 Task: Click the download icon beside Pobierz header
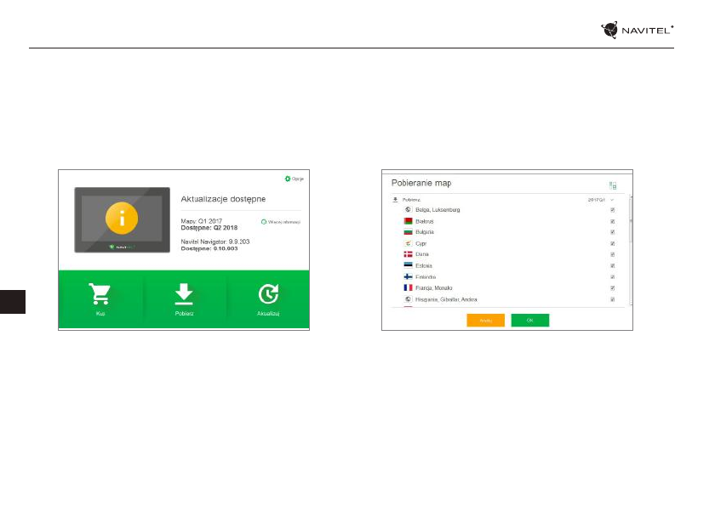click(x=395, y=200)
